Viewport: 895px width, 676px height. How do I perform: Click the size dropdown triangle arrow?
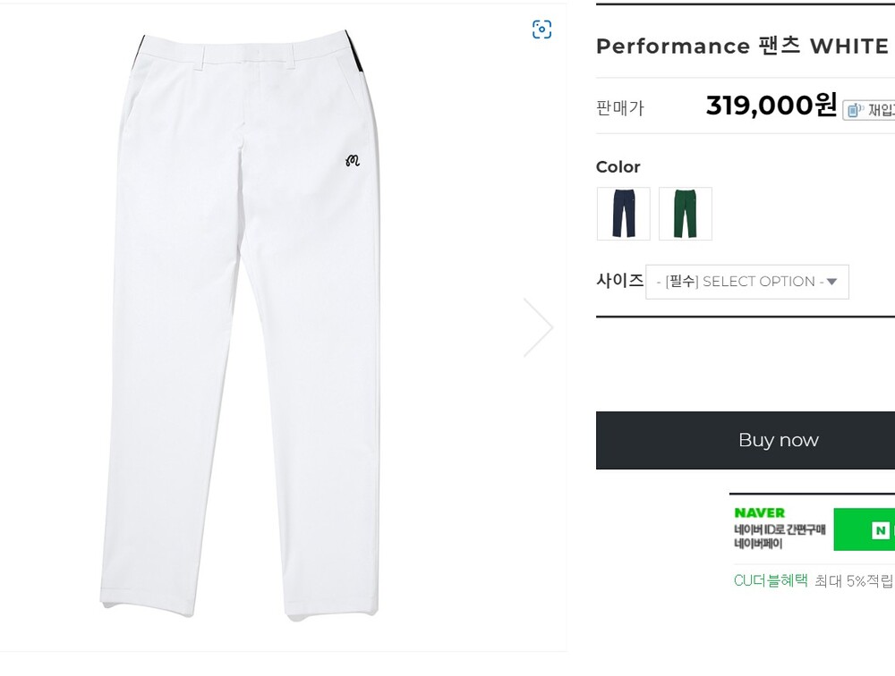pyautogui.click(x=831, y=282)
